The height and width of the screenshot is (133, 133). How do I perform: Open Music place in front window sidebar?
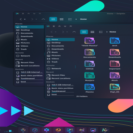60,52
